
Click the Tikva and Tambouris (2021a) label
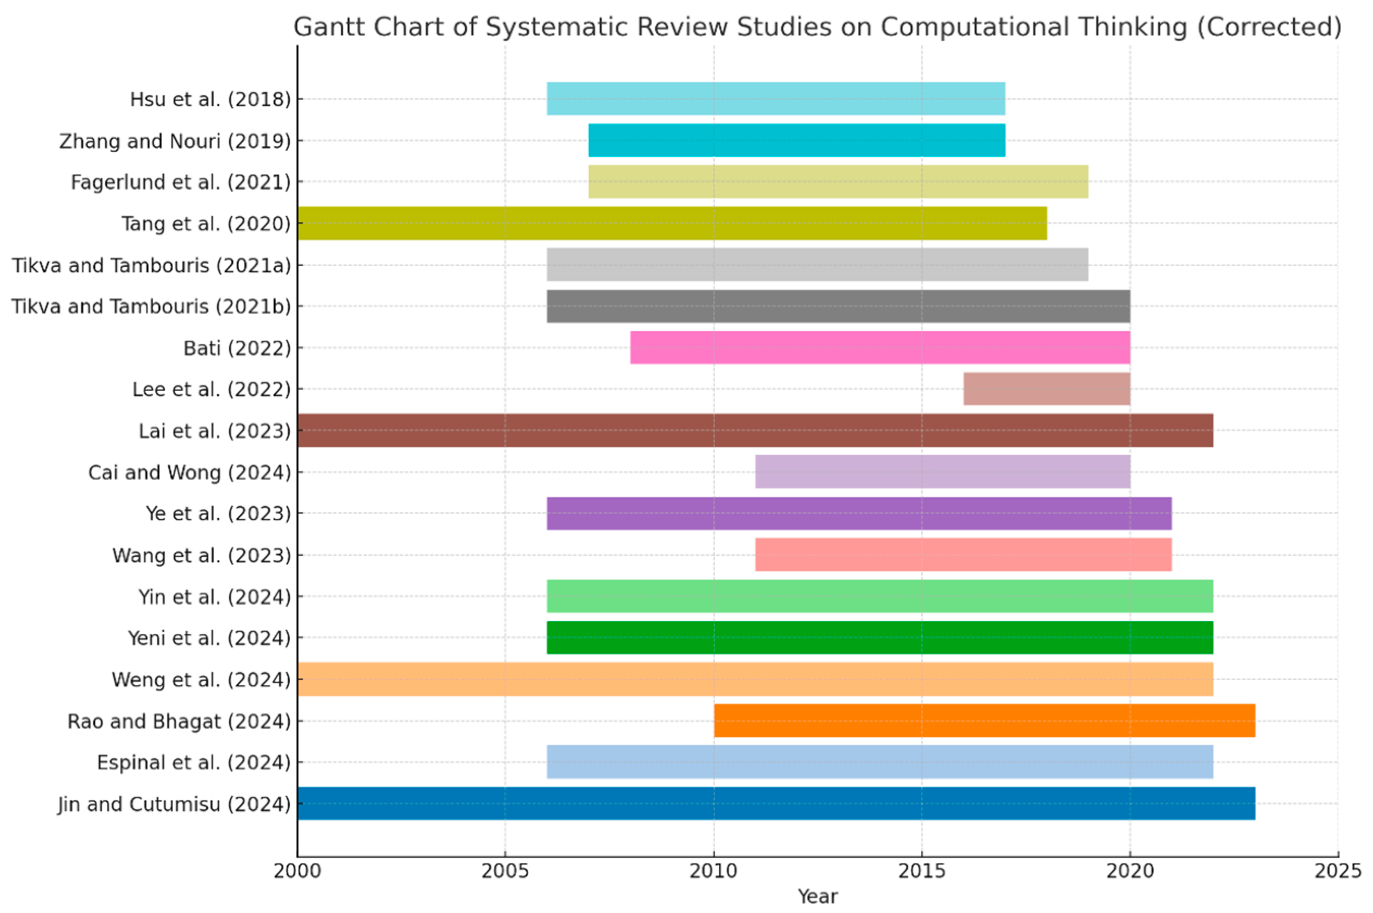click(151, 266)
